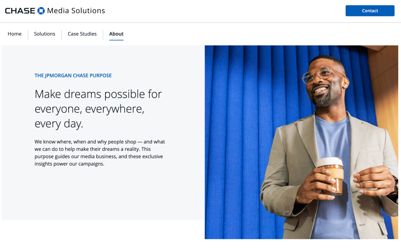
Task: Select the active About tab
Action: [x=116, y=34]
